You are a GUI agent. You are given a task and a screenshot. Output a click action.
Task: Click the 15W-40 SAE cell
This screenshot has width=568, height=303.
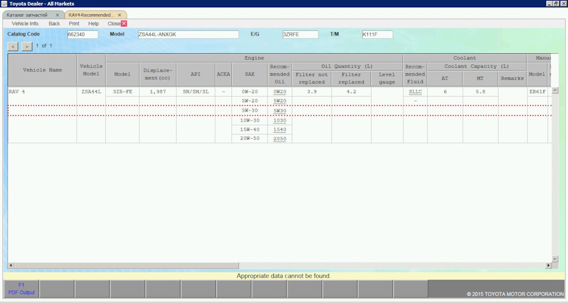(250, 129)
